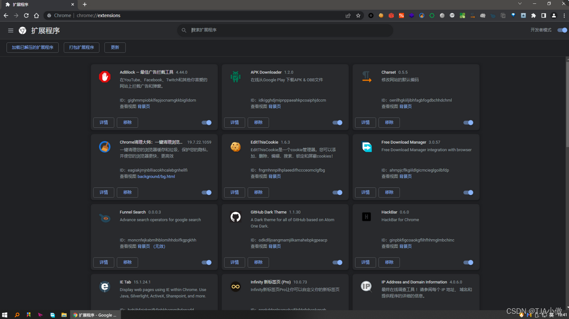Turn off the Free Download Manager extension
Screen dimensions: 569x319
(468, 192)
